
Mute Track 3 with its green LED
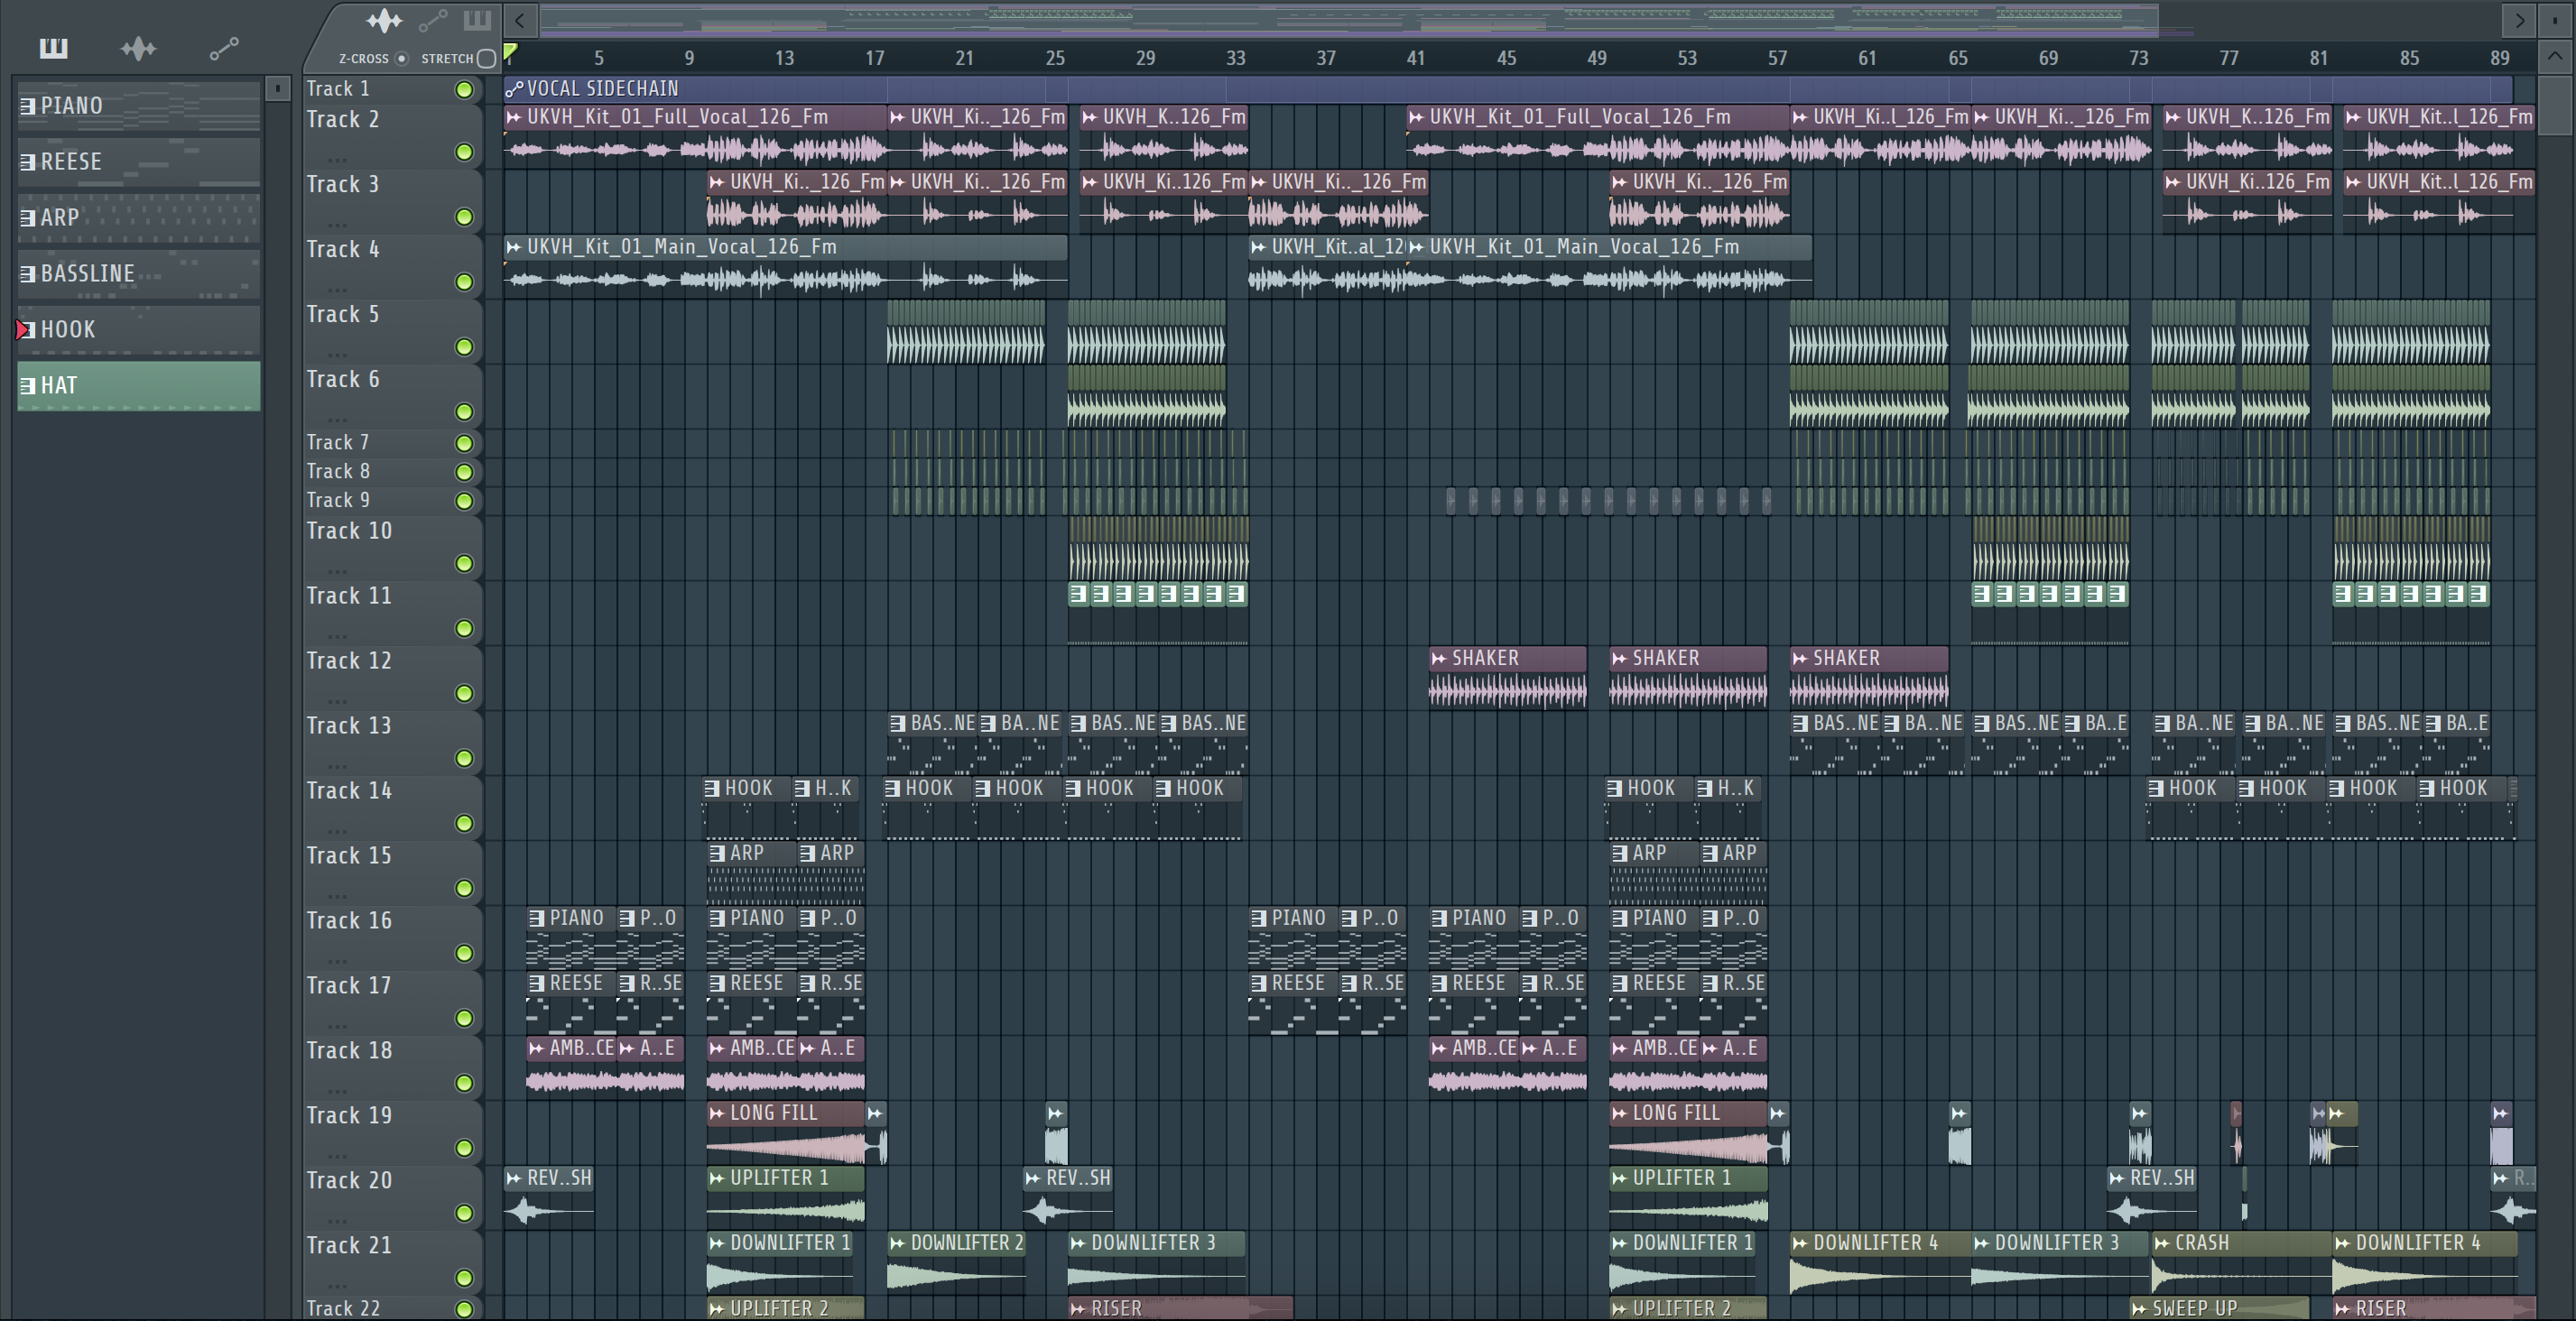pos(464,217)
